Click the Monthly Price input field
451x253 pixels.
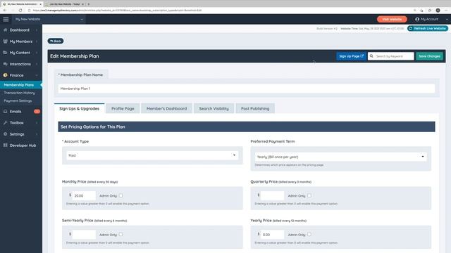point(84,195)
